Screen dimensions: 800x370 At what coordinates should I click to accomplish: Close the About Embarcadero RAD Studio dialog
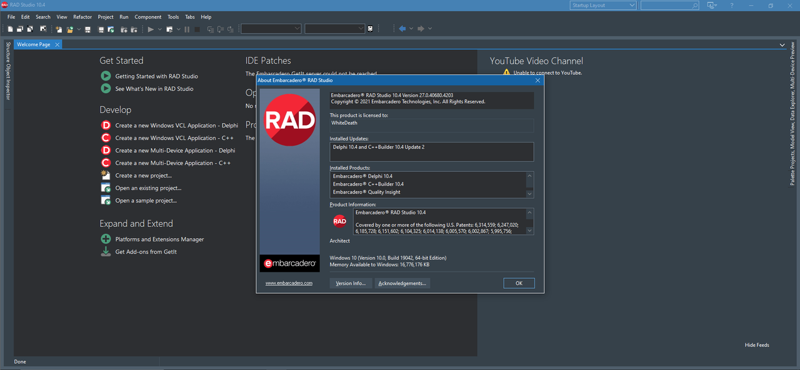coord(537,80)
